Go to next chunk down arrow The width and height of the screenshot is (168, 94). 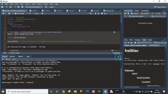[98, 14]
